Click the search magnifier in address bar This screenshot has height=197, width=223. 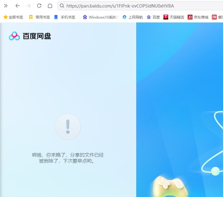pos(62,6)
